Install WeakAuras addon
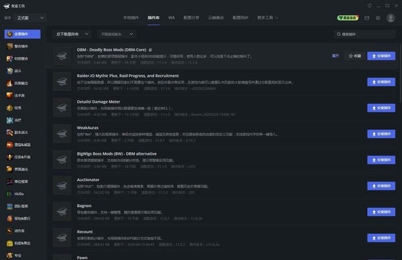 [381, 134]
